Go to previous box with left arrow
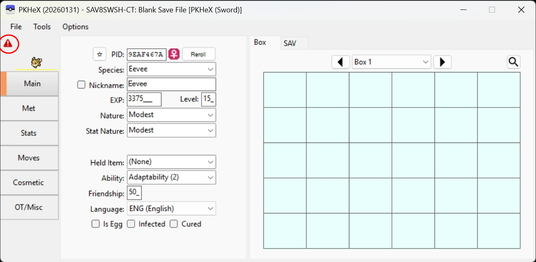This screenshot has width=536, height=262. point(341,62)
